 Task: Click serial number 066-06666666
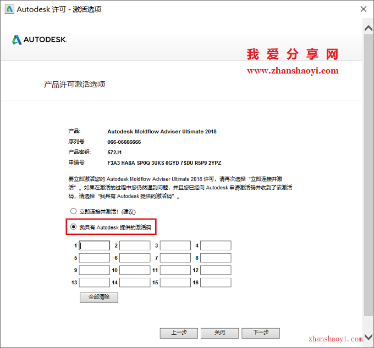tap(124, 142)
